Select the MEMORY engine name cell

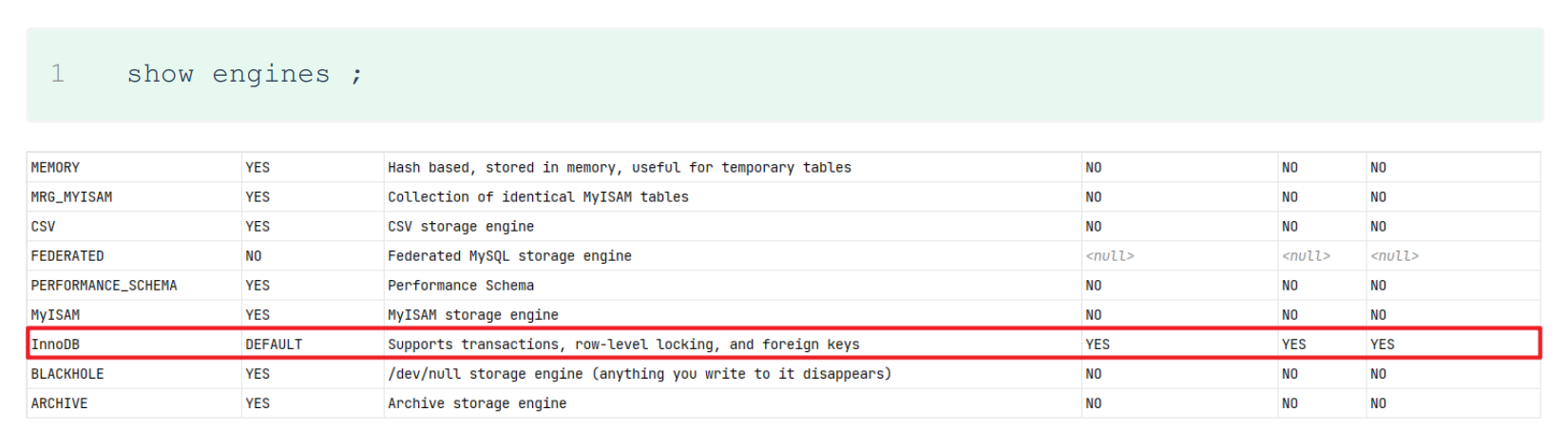tap(55, 168)
